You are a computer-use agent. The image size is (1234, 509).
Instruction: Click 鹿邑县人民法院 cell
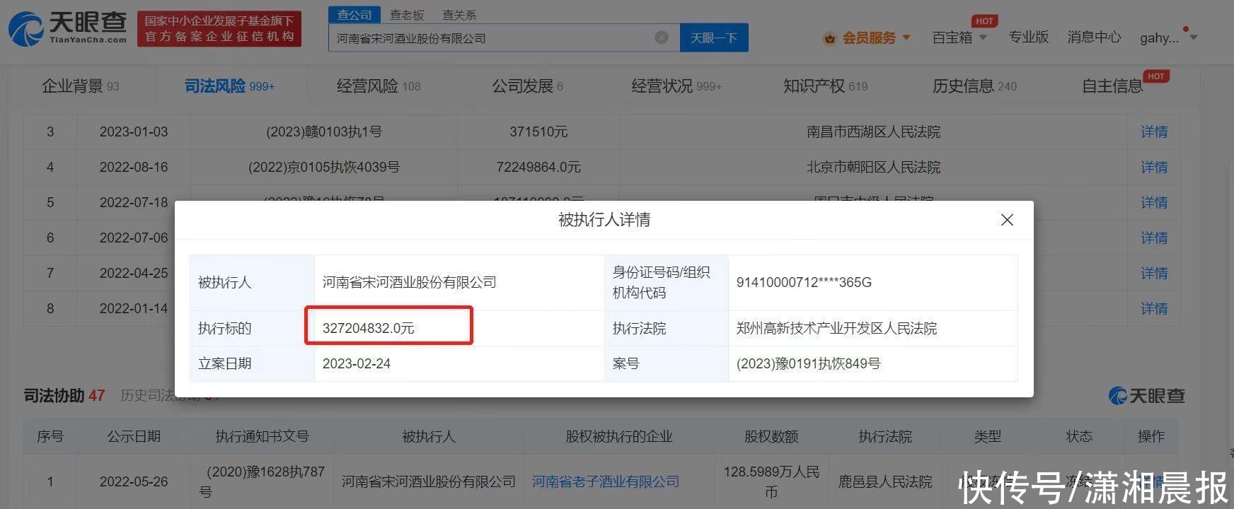point(885,481)
